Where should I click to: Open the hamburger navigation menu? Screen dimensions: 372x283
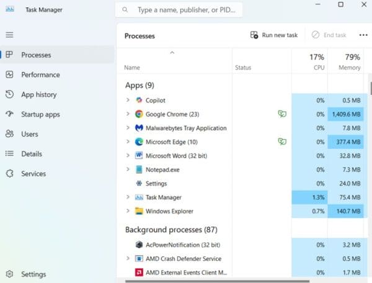click(x=9, y=35)
